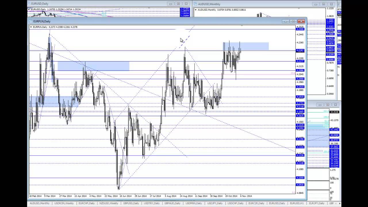The width and height of the screenshot is (368, 207).
Task: Switch to the EURUSD,Daily bottom tab
Action: tap(277, 204)
